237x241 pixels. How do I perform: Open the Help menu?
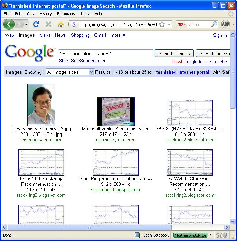[x=98, y=14]
